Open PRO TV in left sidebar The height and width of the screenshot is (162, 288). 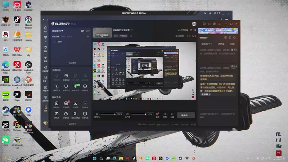click(46, 89)
